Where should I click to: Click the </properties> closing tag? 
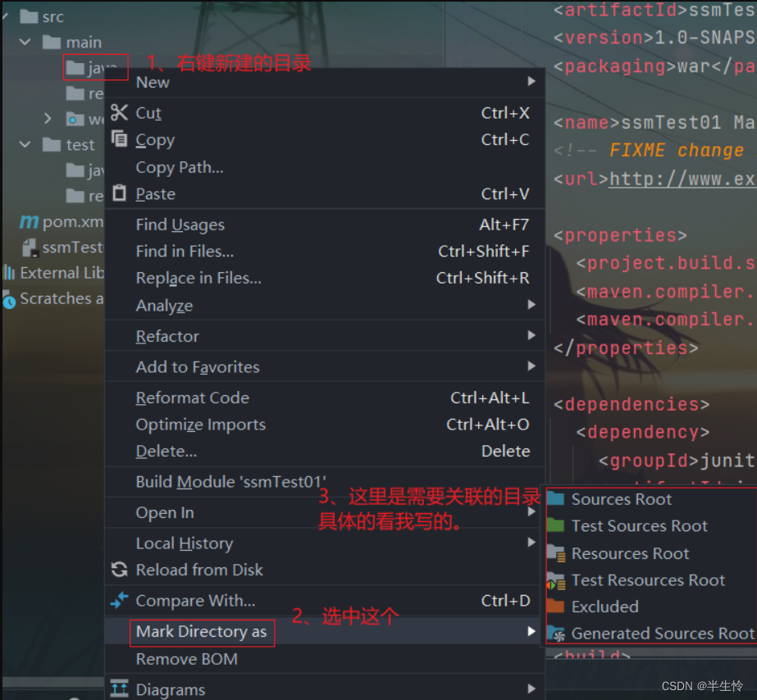[x=626, y=348]
